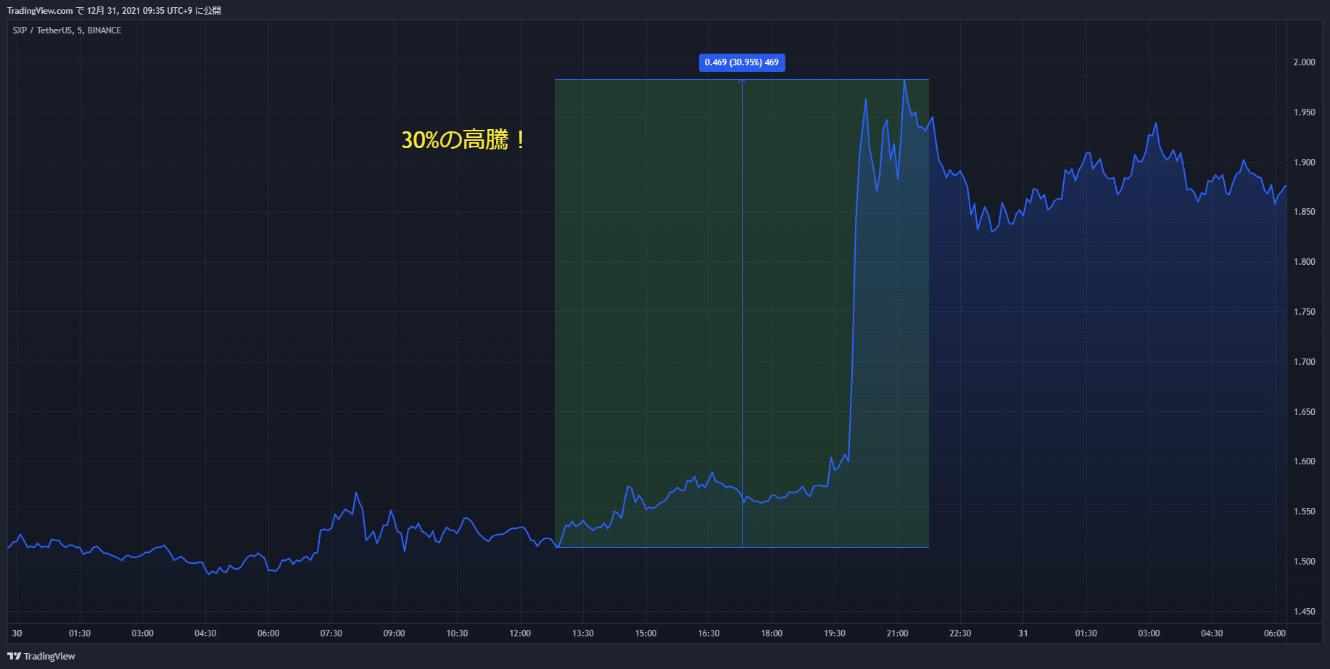Click the 18:00 time axis label
The image size is (1330, 669).
772,633
